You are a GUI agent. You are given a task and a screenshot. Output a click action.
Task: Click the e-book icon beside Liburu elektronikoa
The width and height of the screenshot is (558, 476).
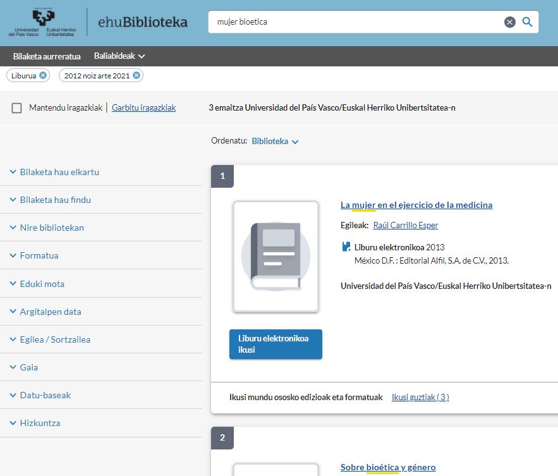[x=346, y=247]
